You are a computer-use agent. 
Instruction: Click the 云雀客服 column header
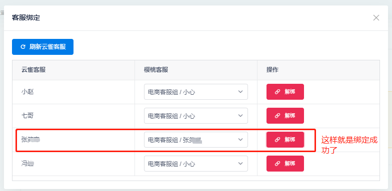[33, 70]
